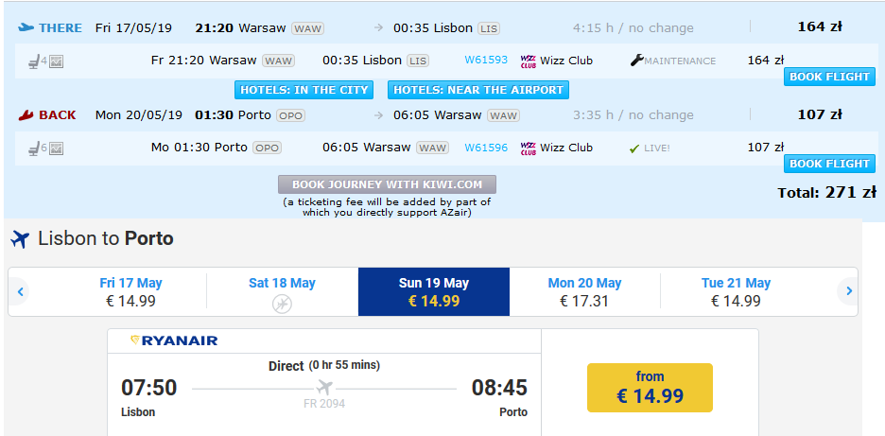The width and height of the screenshot is (885, 436).
Task: Open flight number W61593 link
Action: 486,60
